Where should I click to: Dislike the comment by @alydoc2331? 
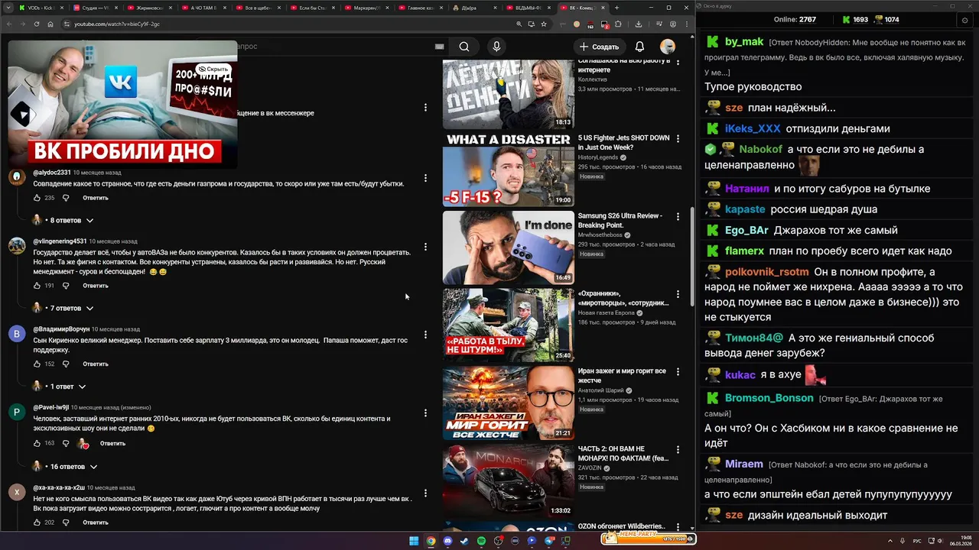coord(66,198)
